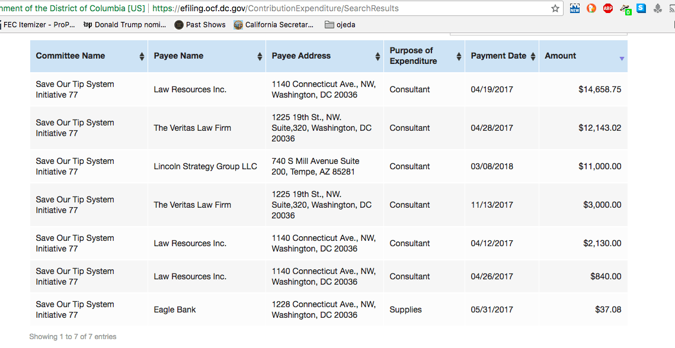Click Veritas Law Firm in the $12,143.02 row
Viewport: 675px width, 348px height.
193,128
